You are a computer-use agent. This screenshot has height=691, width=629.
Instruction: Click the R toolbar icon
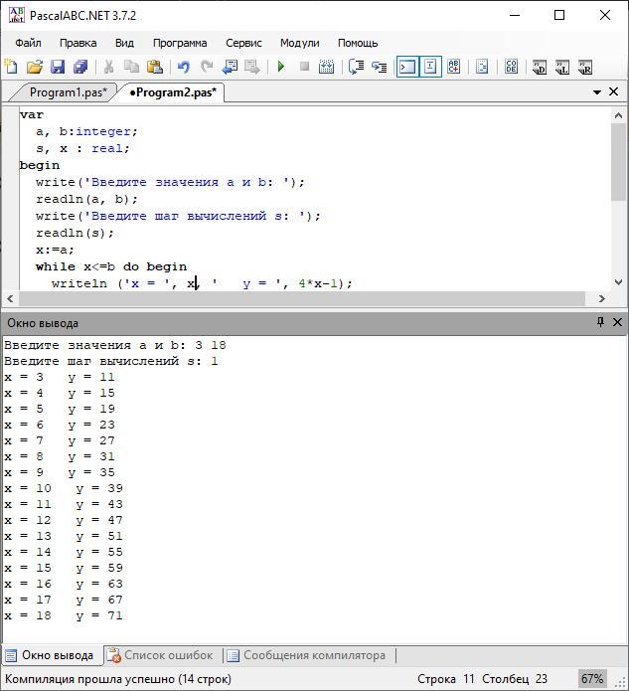pos(585,67)
